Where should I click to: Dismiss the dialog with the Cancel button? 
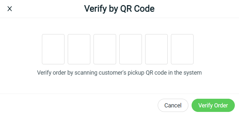point(173,105)
